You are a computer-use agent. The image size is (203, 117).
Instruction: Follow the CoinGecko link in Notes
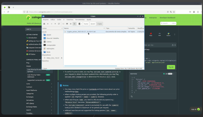[x=93, y=89]
